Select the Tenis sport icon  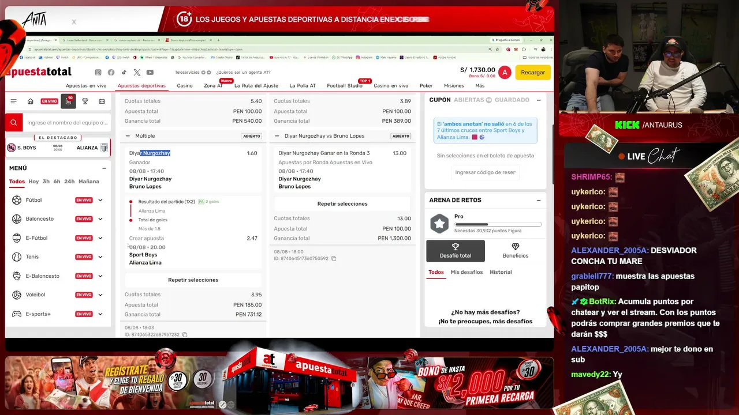(x=17, y=257)
